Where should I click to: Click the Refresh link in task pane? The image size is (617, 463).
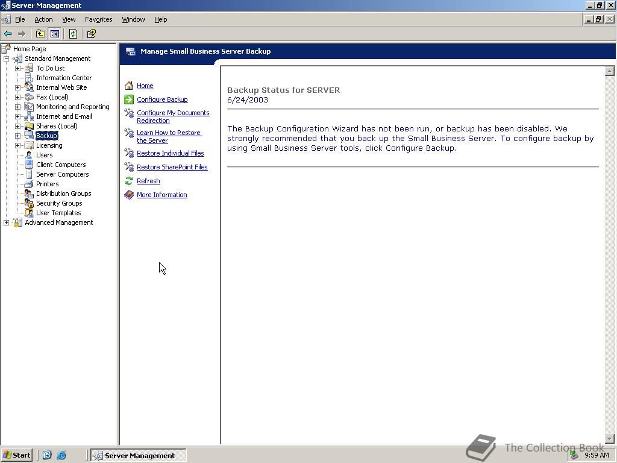148,181
